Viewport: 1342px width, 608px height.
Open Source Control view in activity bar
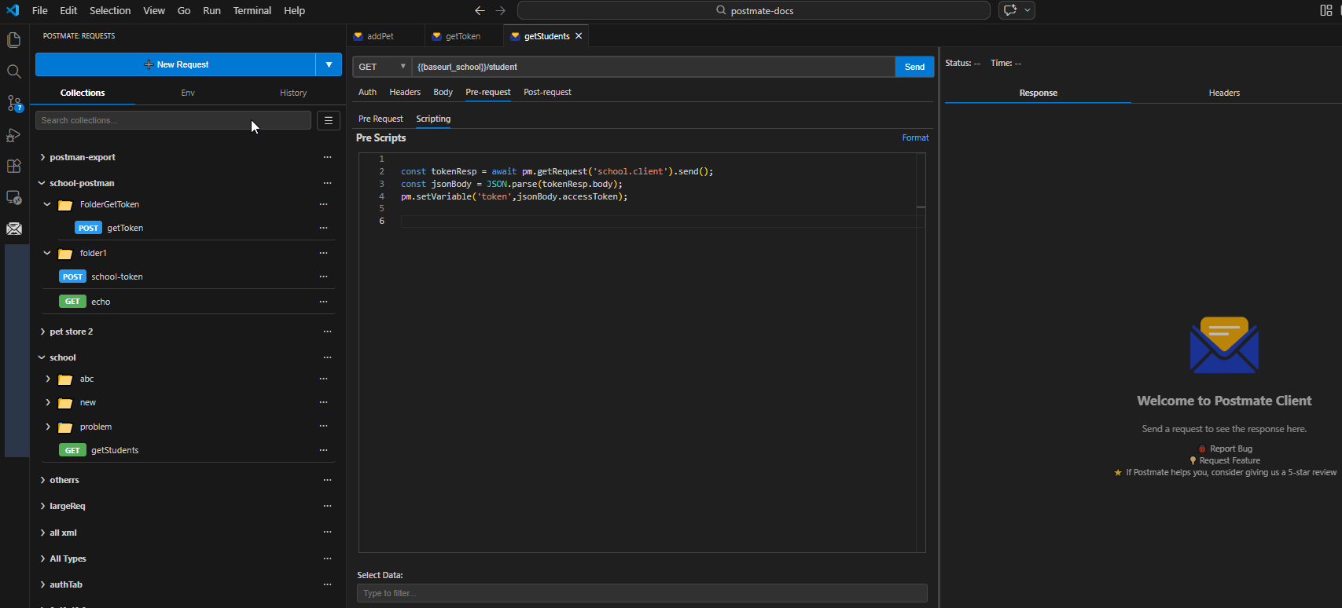coord(14,103)
